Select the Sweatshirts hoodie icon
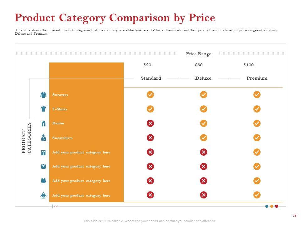The width and height of the screenshot is (301, 225). coord(43,138)
